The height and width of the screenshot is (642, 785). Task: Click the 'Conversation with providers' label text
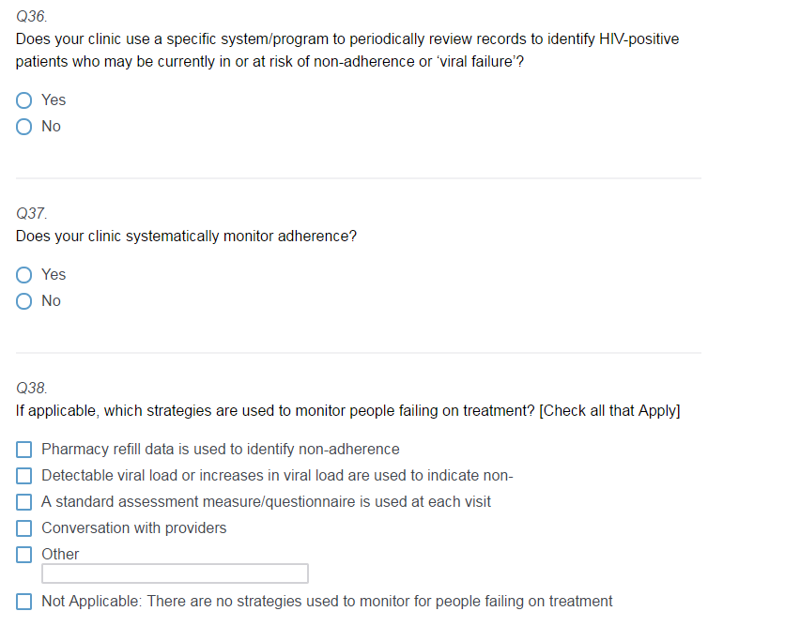[x=133, y=528]
